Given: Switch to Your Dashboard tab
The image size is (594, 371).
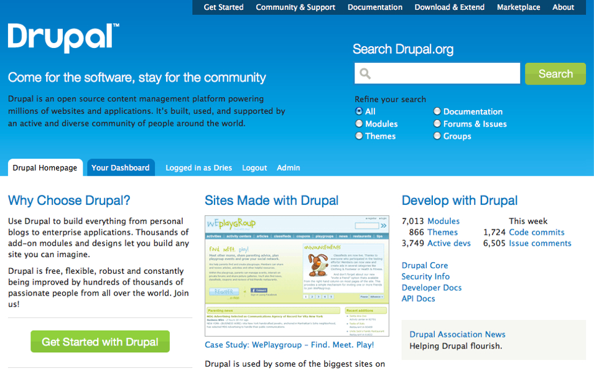Looking at the screenshot, I should (x=121, y=167).
